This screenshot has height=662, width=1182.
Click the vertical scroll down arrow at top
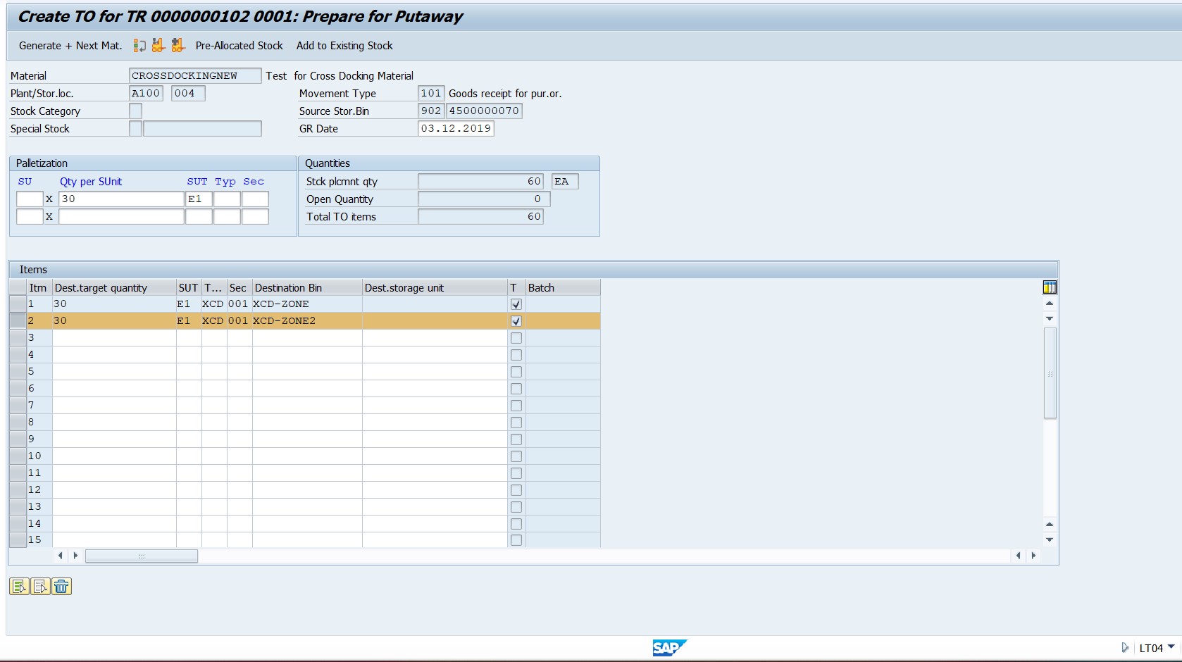click(1050, 319)
